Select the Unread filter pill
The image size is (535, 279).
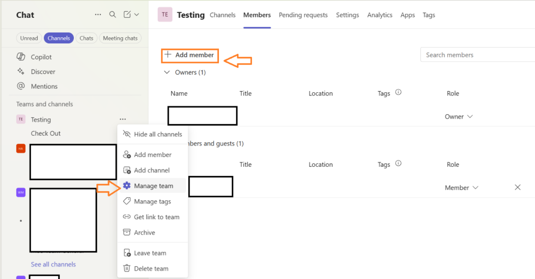coord(29,38)
